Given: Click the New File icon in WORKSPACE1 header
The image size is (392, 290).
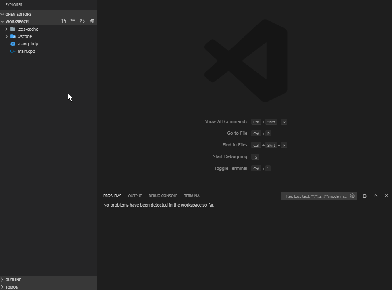Looking at the screenshot, I should (63, 21).
